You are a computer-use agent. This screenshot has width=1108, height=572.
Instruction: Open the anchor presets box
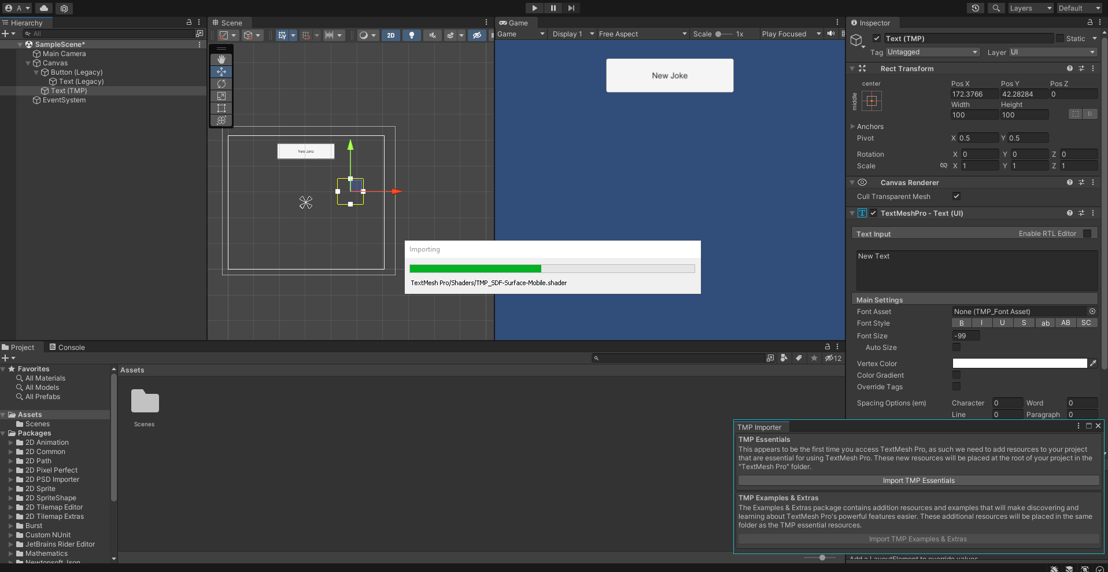(x=871, y=101)
